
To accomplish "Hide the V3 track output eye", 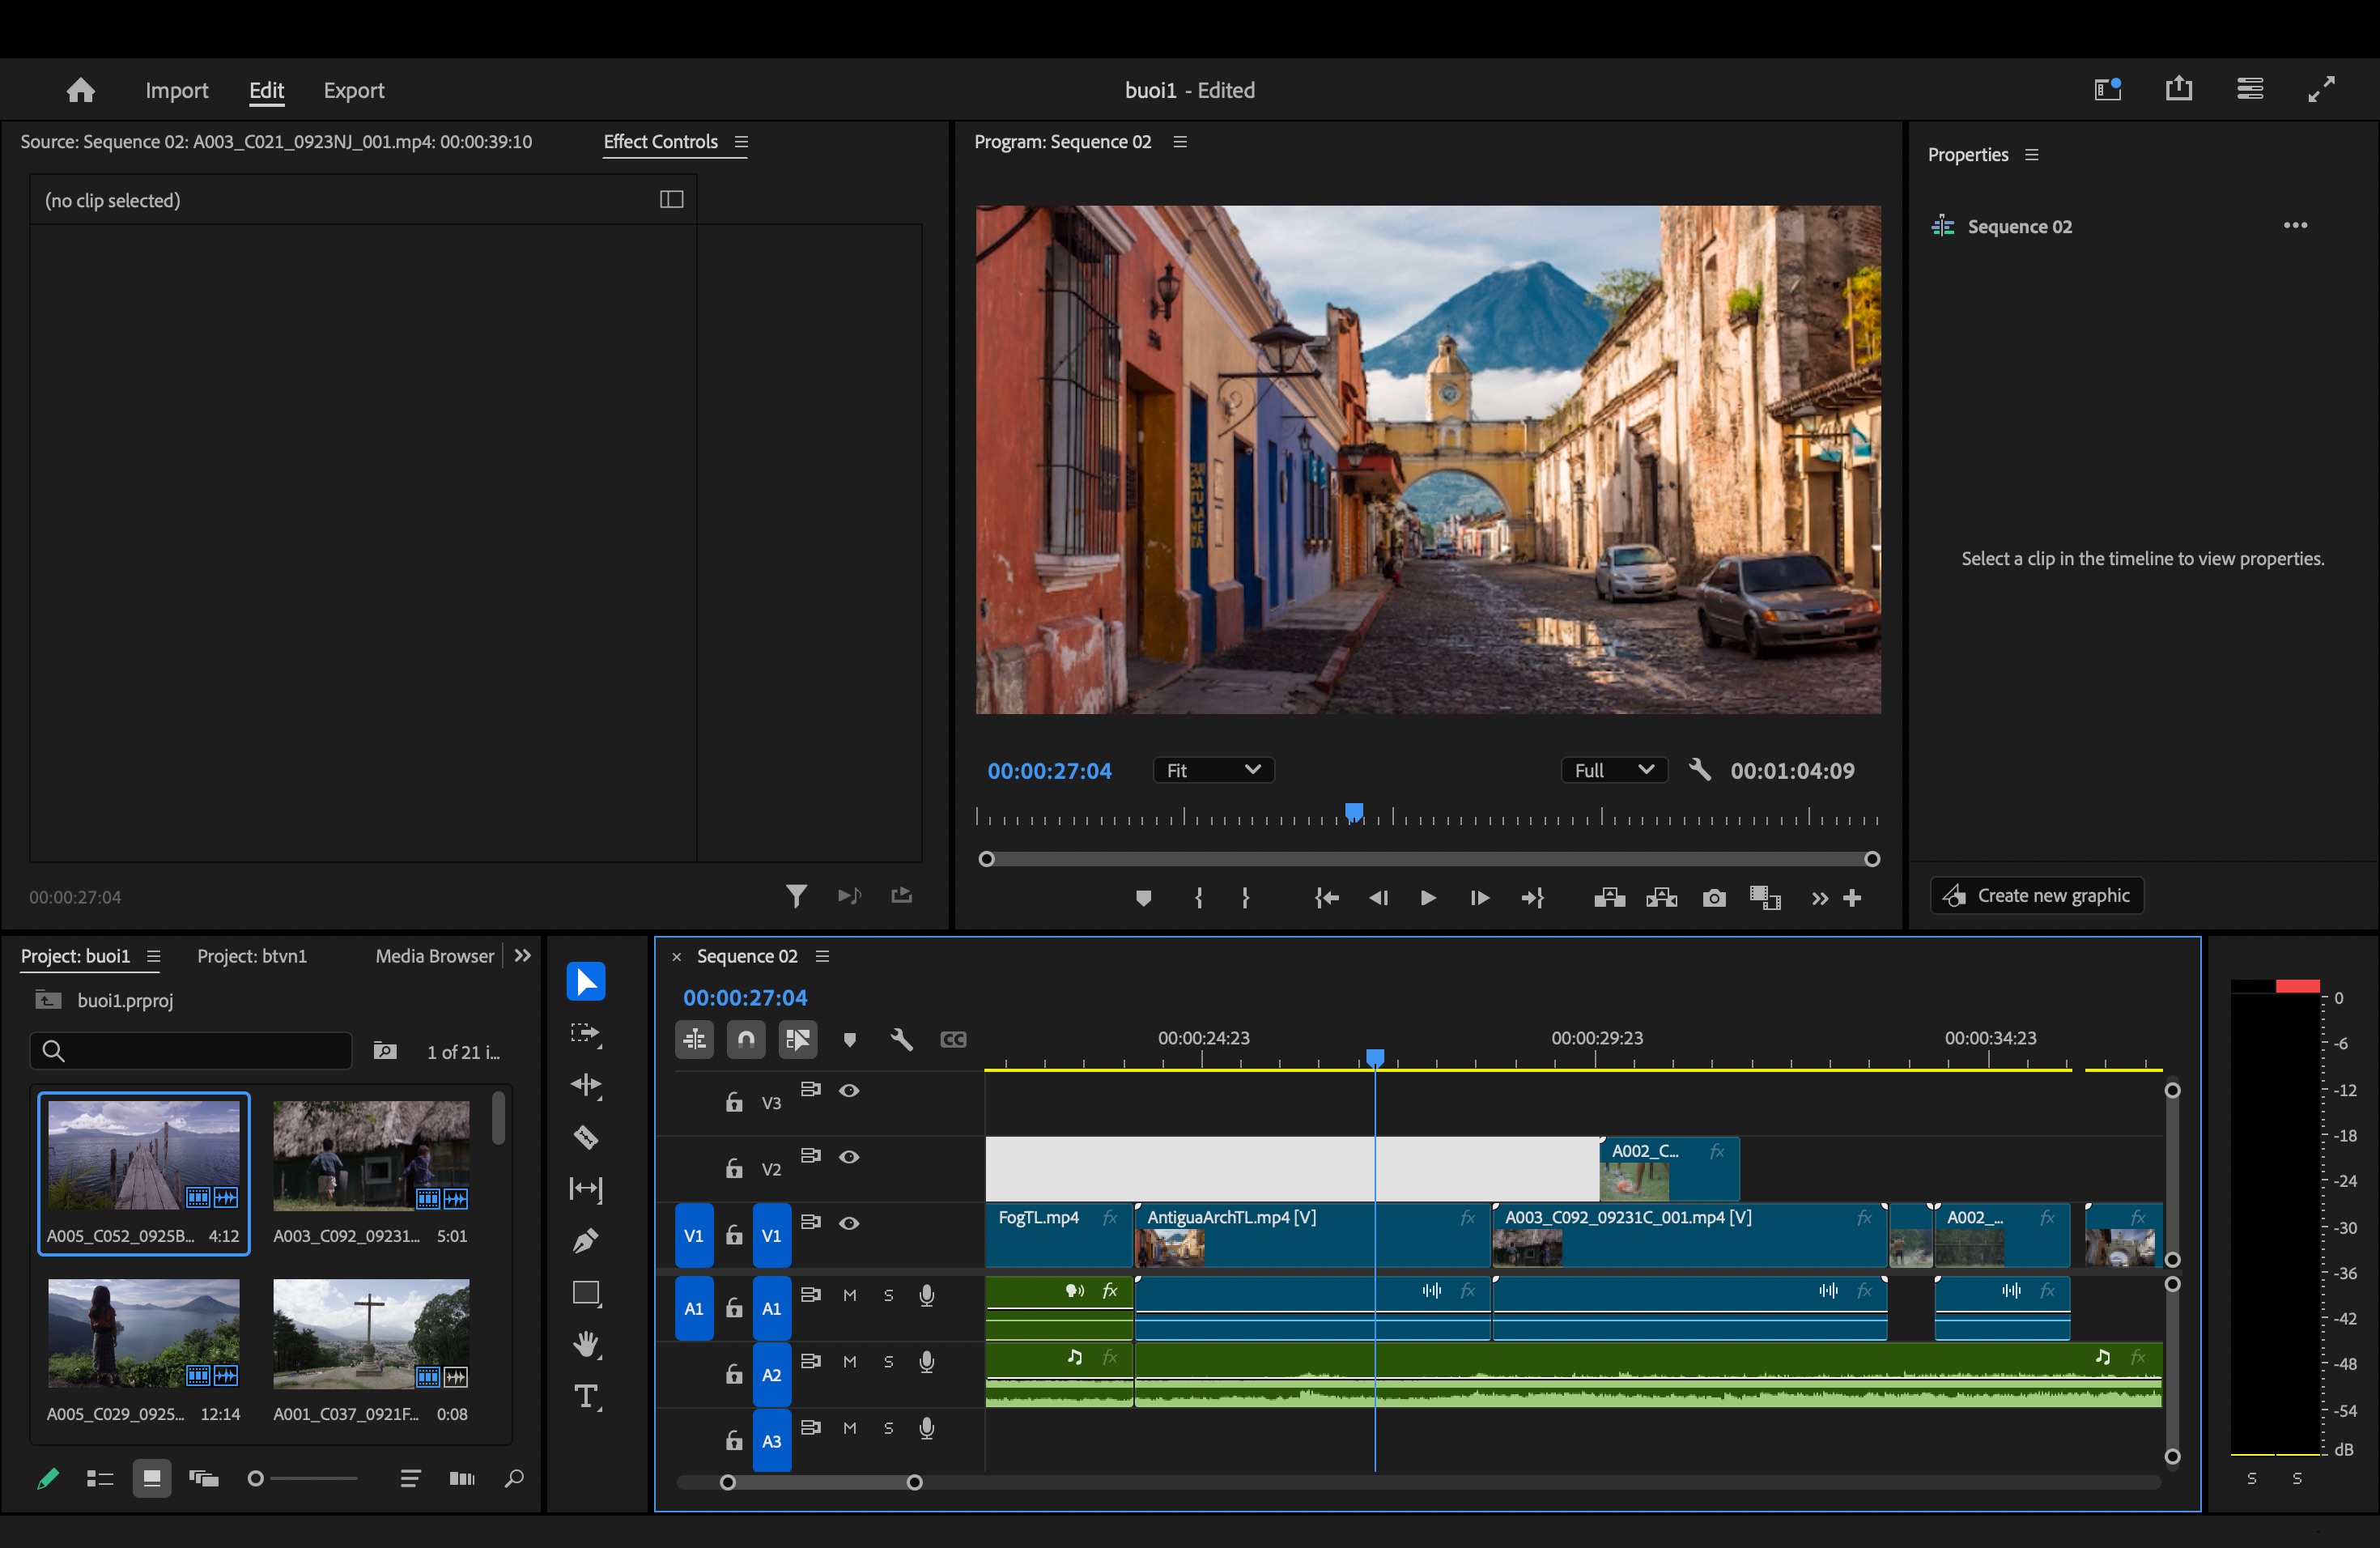I will 849,1091.
